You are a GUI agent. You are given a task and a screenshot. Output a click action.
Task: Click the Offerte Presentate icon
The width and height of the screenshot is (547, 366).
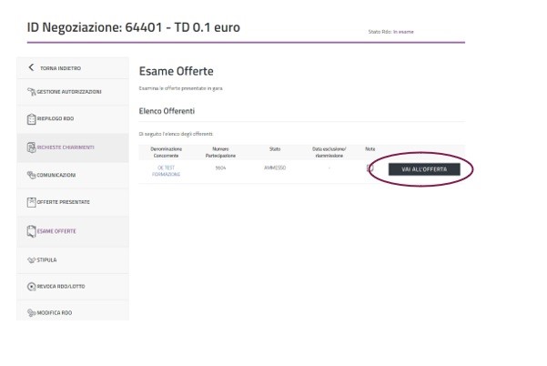tap(32, 202)
